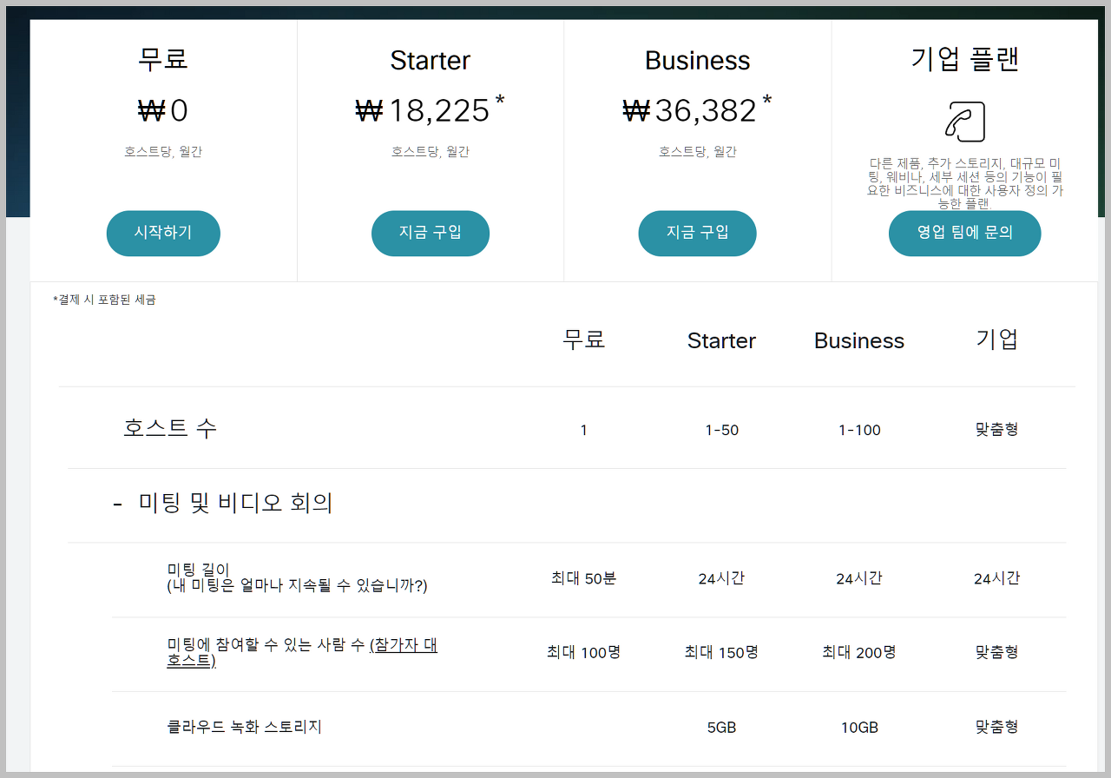Viewport: 1111px width, 778px height.
Task: Click the 기업 플랜 card title
Action: point(964,59)
